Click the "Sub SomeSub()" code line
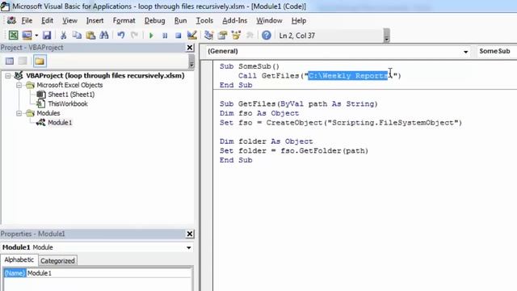Image resolution: width=517 pixels, height=291 pixels. pos(250,66)
